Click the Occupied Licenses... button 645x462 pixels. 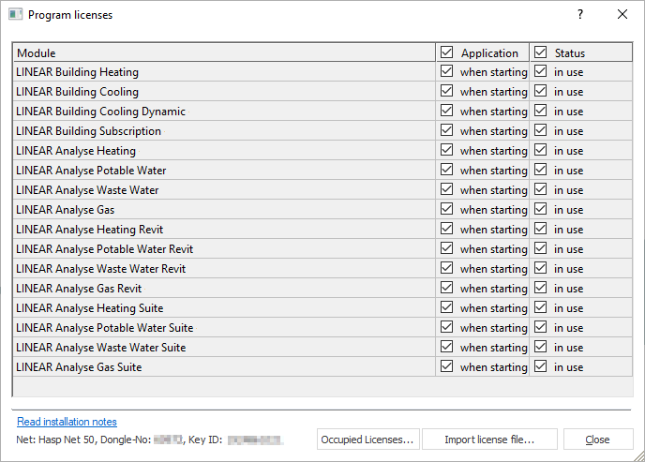click(368, 440)
